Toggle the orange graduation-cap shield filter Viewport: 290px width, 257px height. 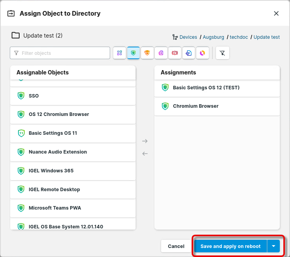[147, 53]
